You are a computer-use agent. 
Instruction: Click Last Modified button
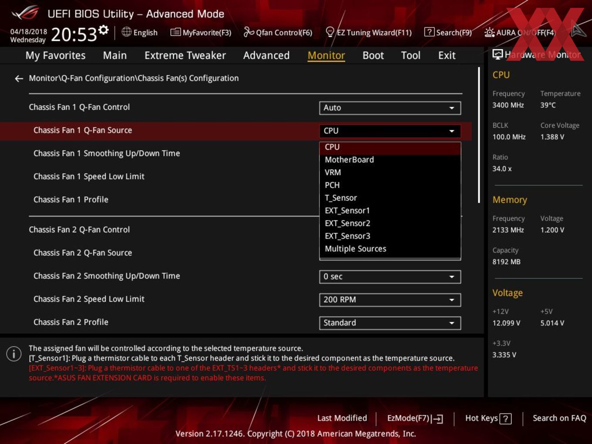pos(342,418)
